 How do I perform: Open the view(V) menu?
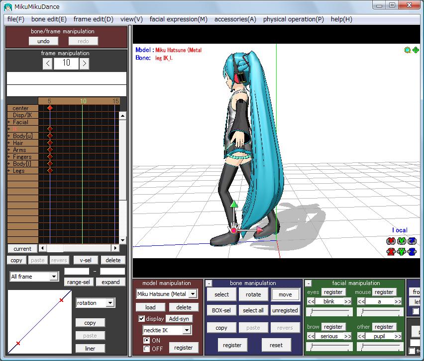click(x=131, y=19)
